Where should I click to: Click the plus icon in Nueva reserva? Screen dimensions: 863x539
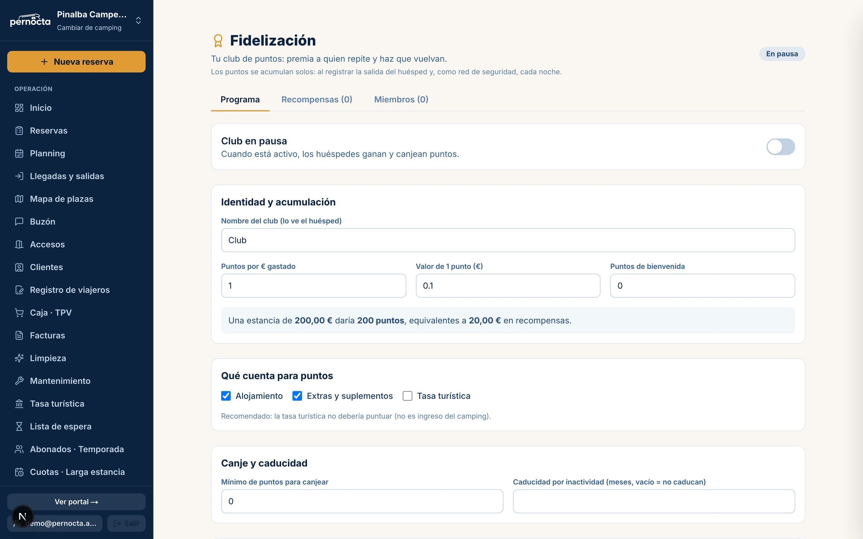(x=44, y=62)
